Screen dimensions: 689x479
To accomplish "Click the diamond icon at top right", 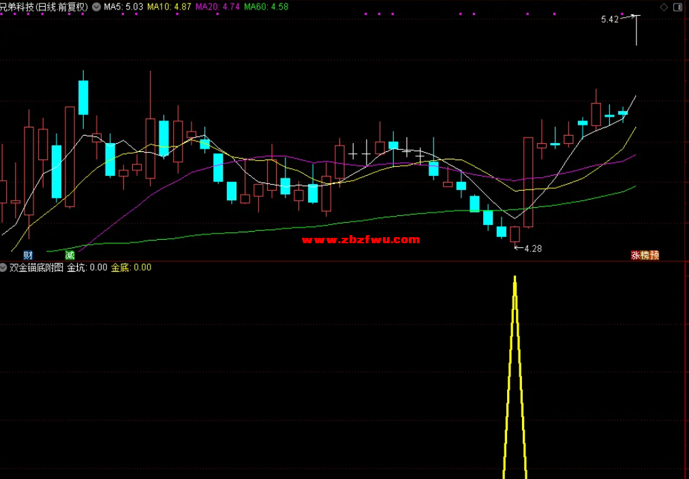I will point(664,7).
